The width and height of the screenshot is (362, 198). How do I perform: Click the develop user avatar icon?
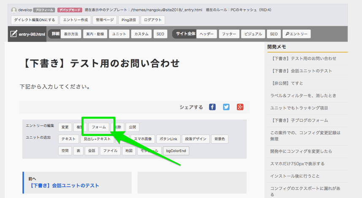tap(14, 10)
